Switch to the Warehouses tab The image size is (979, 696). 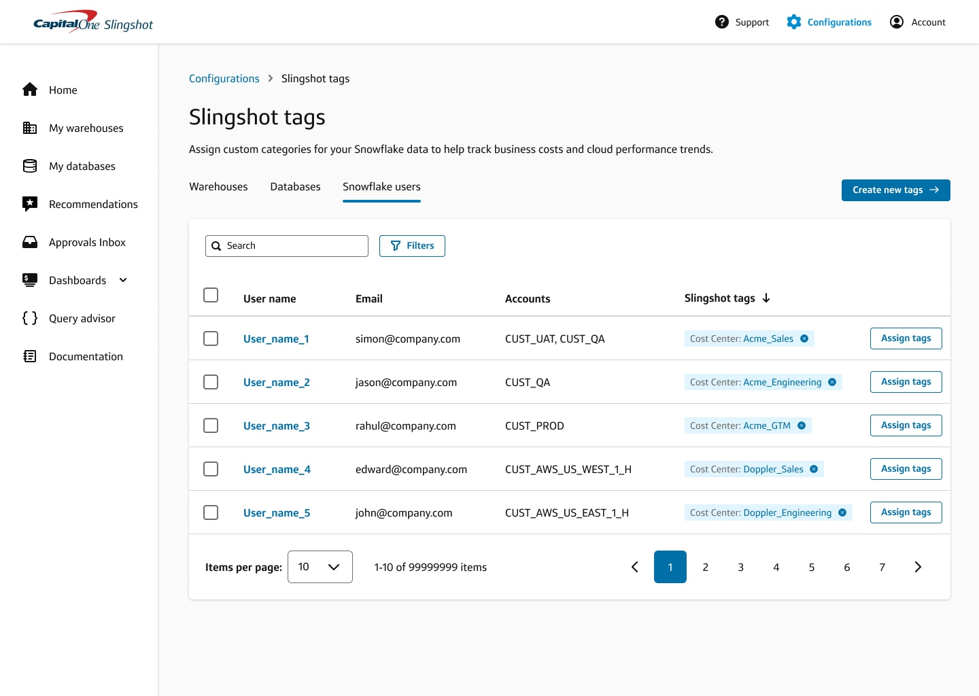tap(218, 187)
